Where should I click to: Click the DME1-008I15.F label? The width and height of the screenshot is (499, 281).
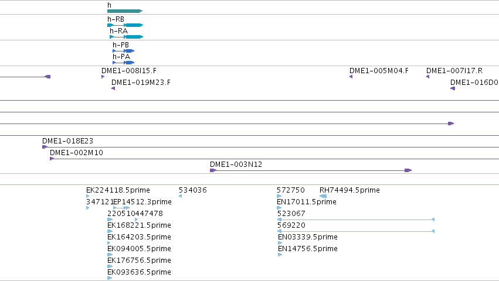[x=129, y=71]
